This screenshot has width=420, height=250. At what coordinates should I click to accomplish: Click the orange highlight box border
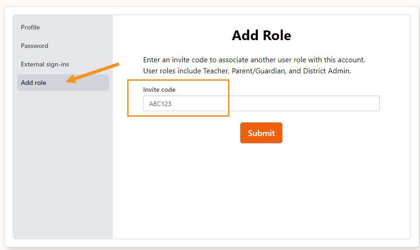178,80
